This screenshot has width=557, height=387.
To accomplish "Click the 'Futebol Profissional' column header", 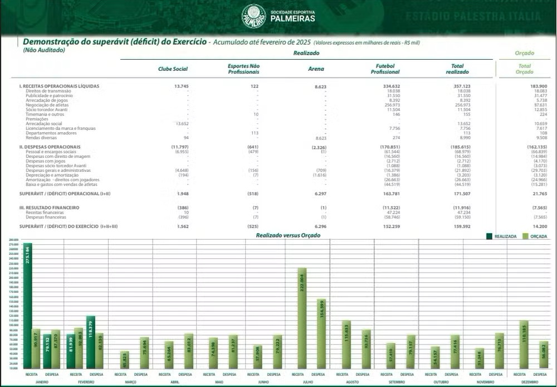I will (x=385, y=69).
